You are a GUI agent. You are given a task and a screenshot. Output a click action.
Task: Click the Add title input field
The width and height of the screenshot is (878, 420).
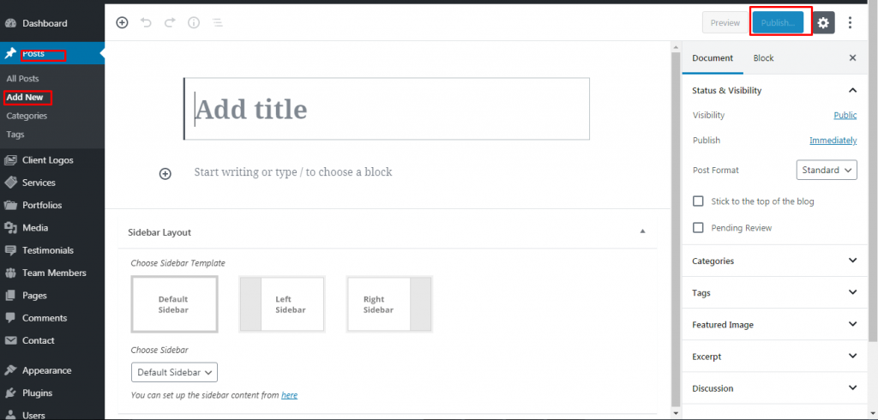387,109
